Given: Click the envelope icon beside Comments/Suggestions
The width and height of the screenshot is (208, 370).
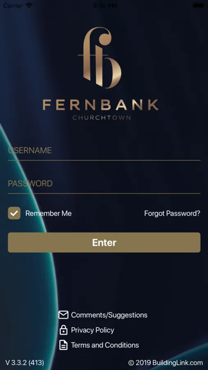Looking at the screenshot, I should [x=63, y=315].
